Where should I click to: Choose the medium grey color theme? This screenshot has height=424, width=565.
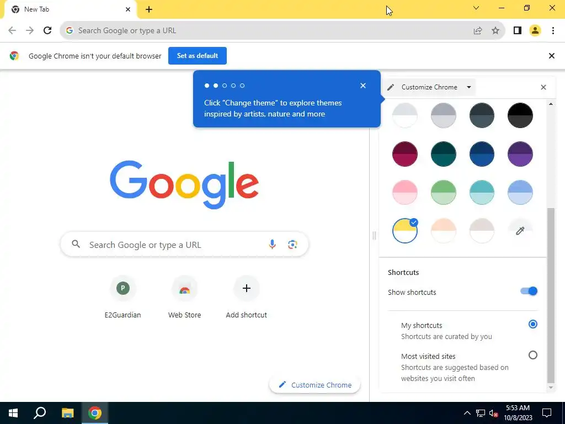point(443,115)
